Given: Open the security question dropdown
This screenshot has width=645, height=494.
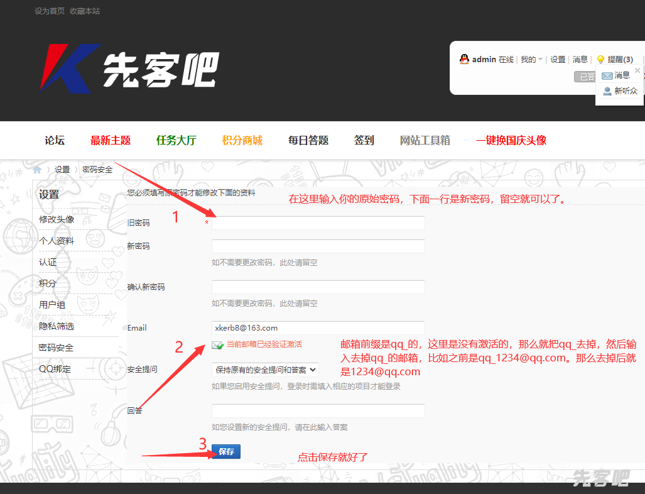Looking at the screenshot, I should click(265, 370).
